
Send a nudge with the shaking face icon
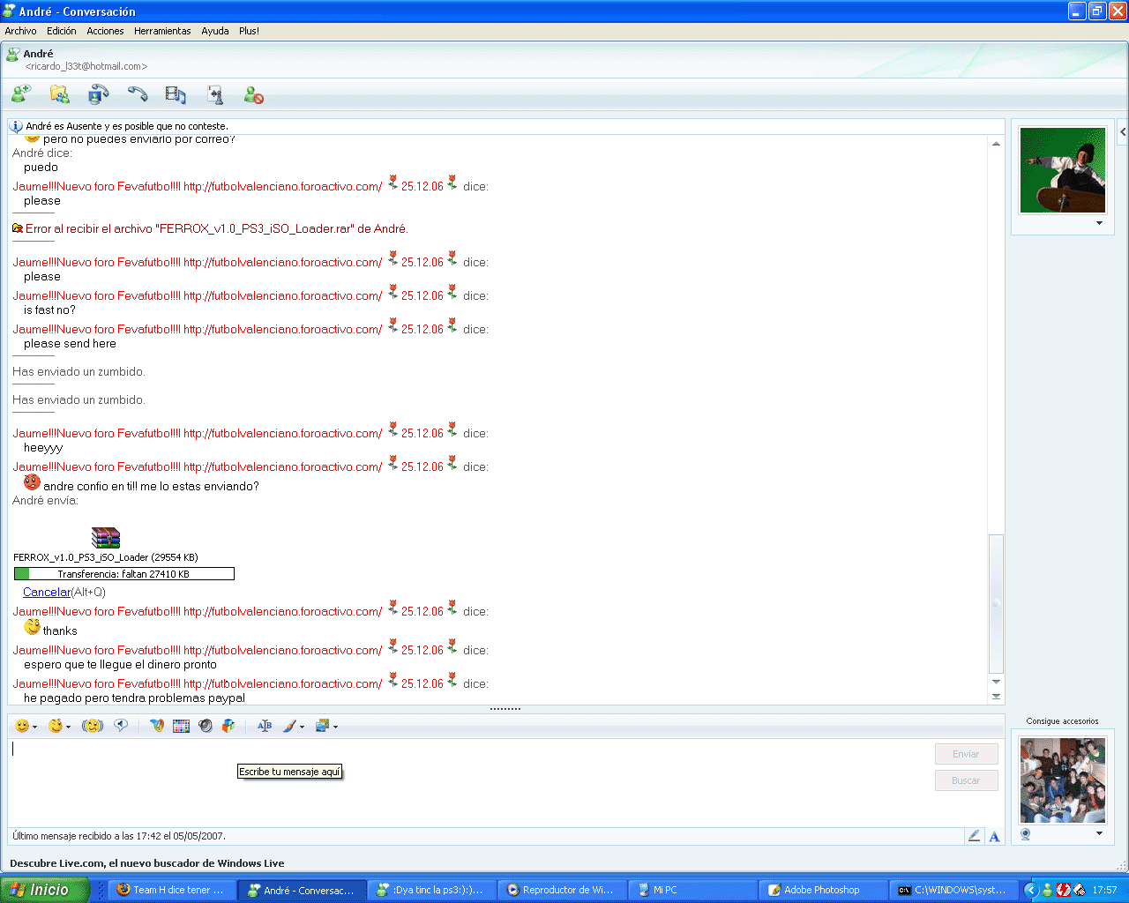click(93, 726)
